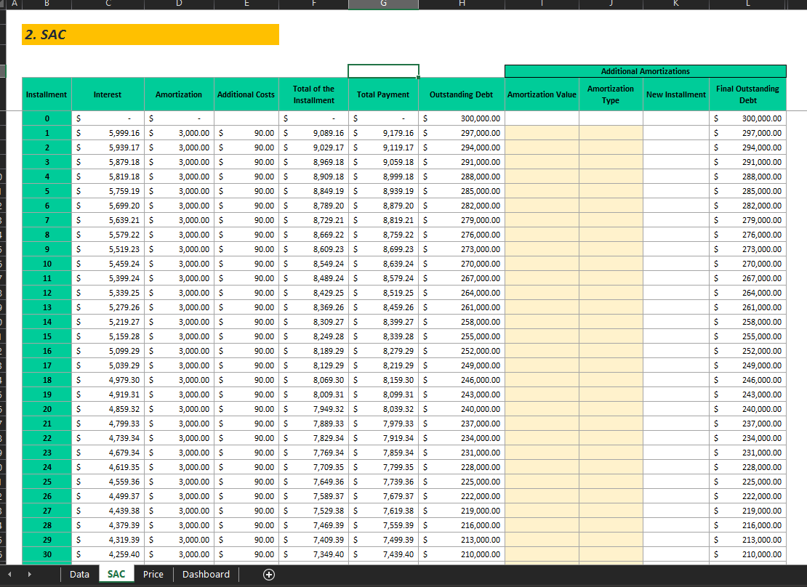
Task: Select total payment value 8,039.32
Action: click(383, 409)
